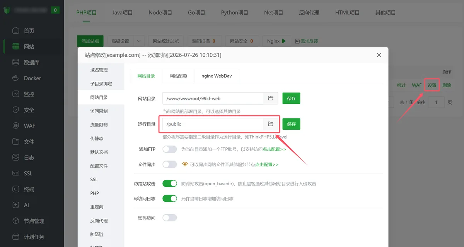Open the Docker whale sidebar icon
This screenshot has height=247, width=464.
coord(15,78)
